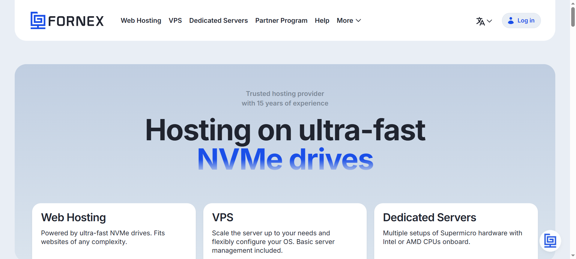
Task: Select the VPS card heading
Action: coord(222,217)
